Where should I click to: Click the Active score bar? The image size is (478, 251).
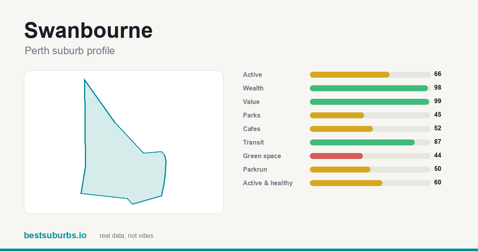(x=370, y=75)
